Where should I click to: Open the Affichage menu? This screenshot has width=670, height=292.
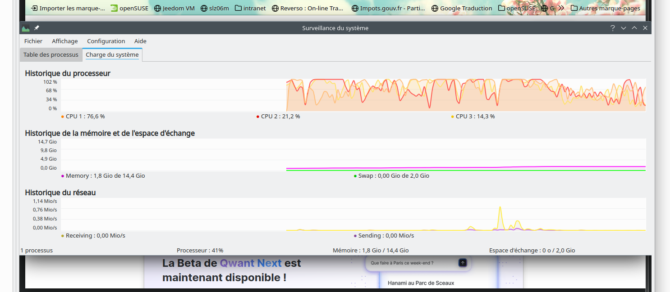point(65,41)
